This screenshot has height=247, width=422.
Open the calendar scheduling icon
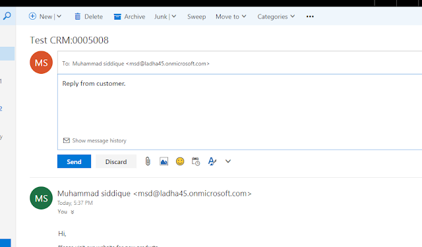tap(196, 161)
